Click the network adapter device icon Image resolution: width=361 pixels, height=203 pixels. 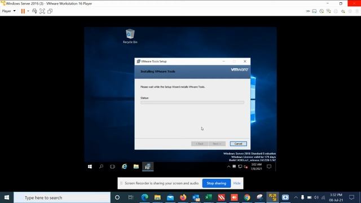point(328,11)
